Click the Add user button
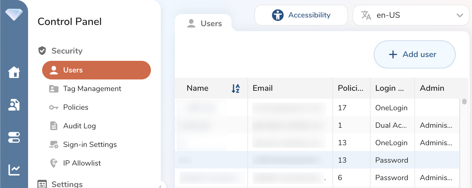 pos(414,54)
